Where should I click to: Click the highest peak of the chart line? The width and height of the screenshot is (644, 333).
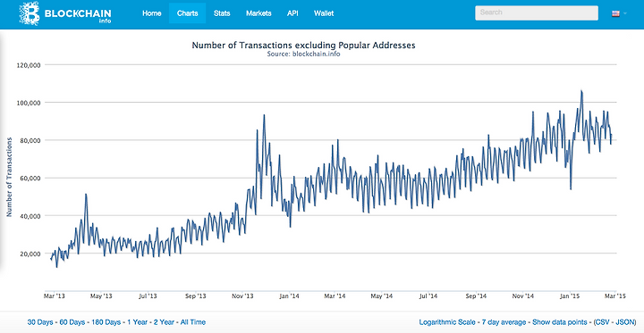point(581,91)
